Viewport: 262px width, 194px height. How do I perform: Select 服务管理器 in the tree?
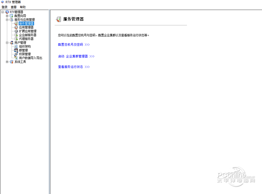tap(26, 24)
